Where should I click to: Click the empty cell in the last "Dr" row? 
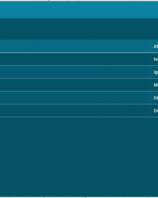point(75,110)
